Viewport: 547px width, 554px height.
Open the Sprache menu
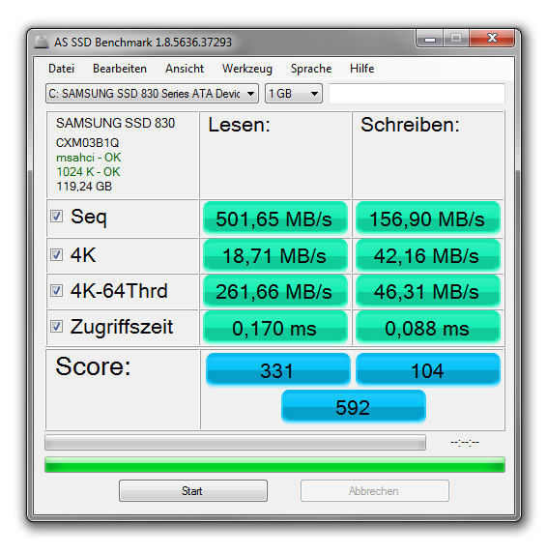point(311,69)
